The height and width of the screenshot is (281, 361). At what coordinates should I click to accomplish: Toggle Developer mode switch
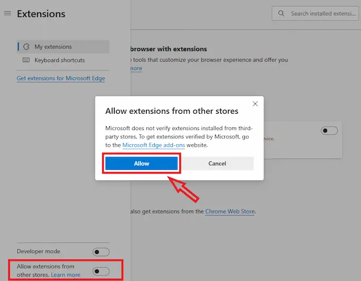pyautogui.click(x=101, y=252)
